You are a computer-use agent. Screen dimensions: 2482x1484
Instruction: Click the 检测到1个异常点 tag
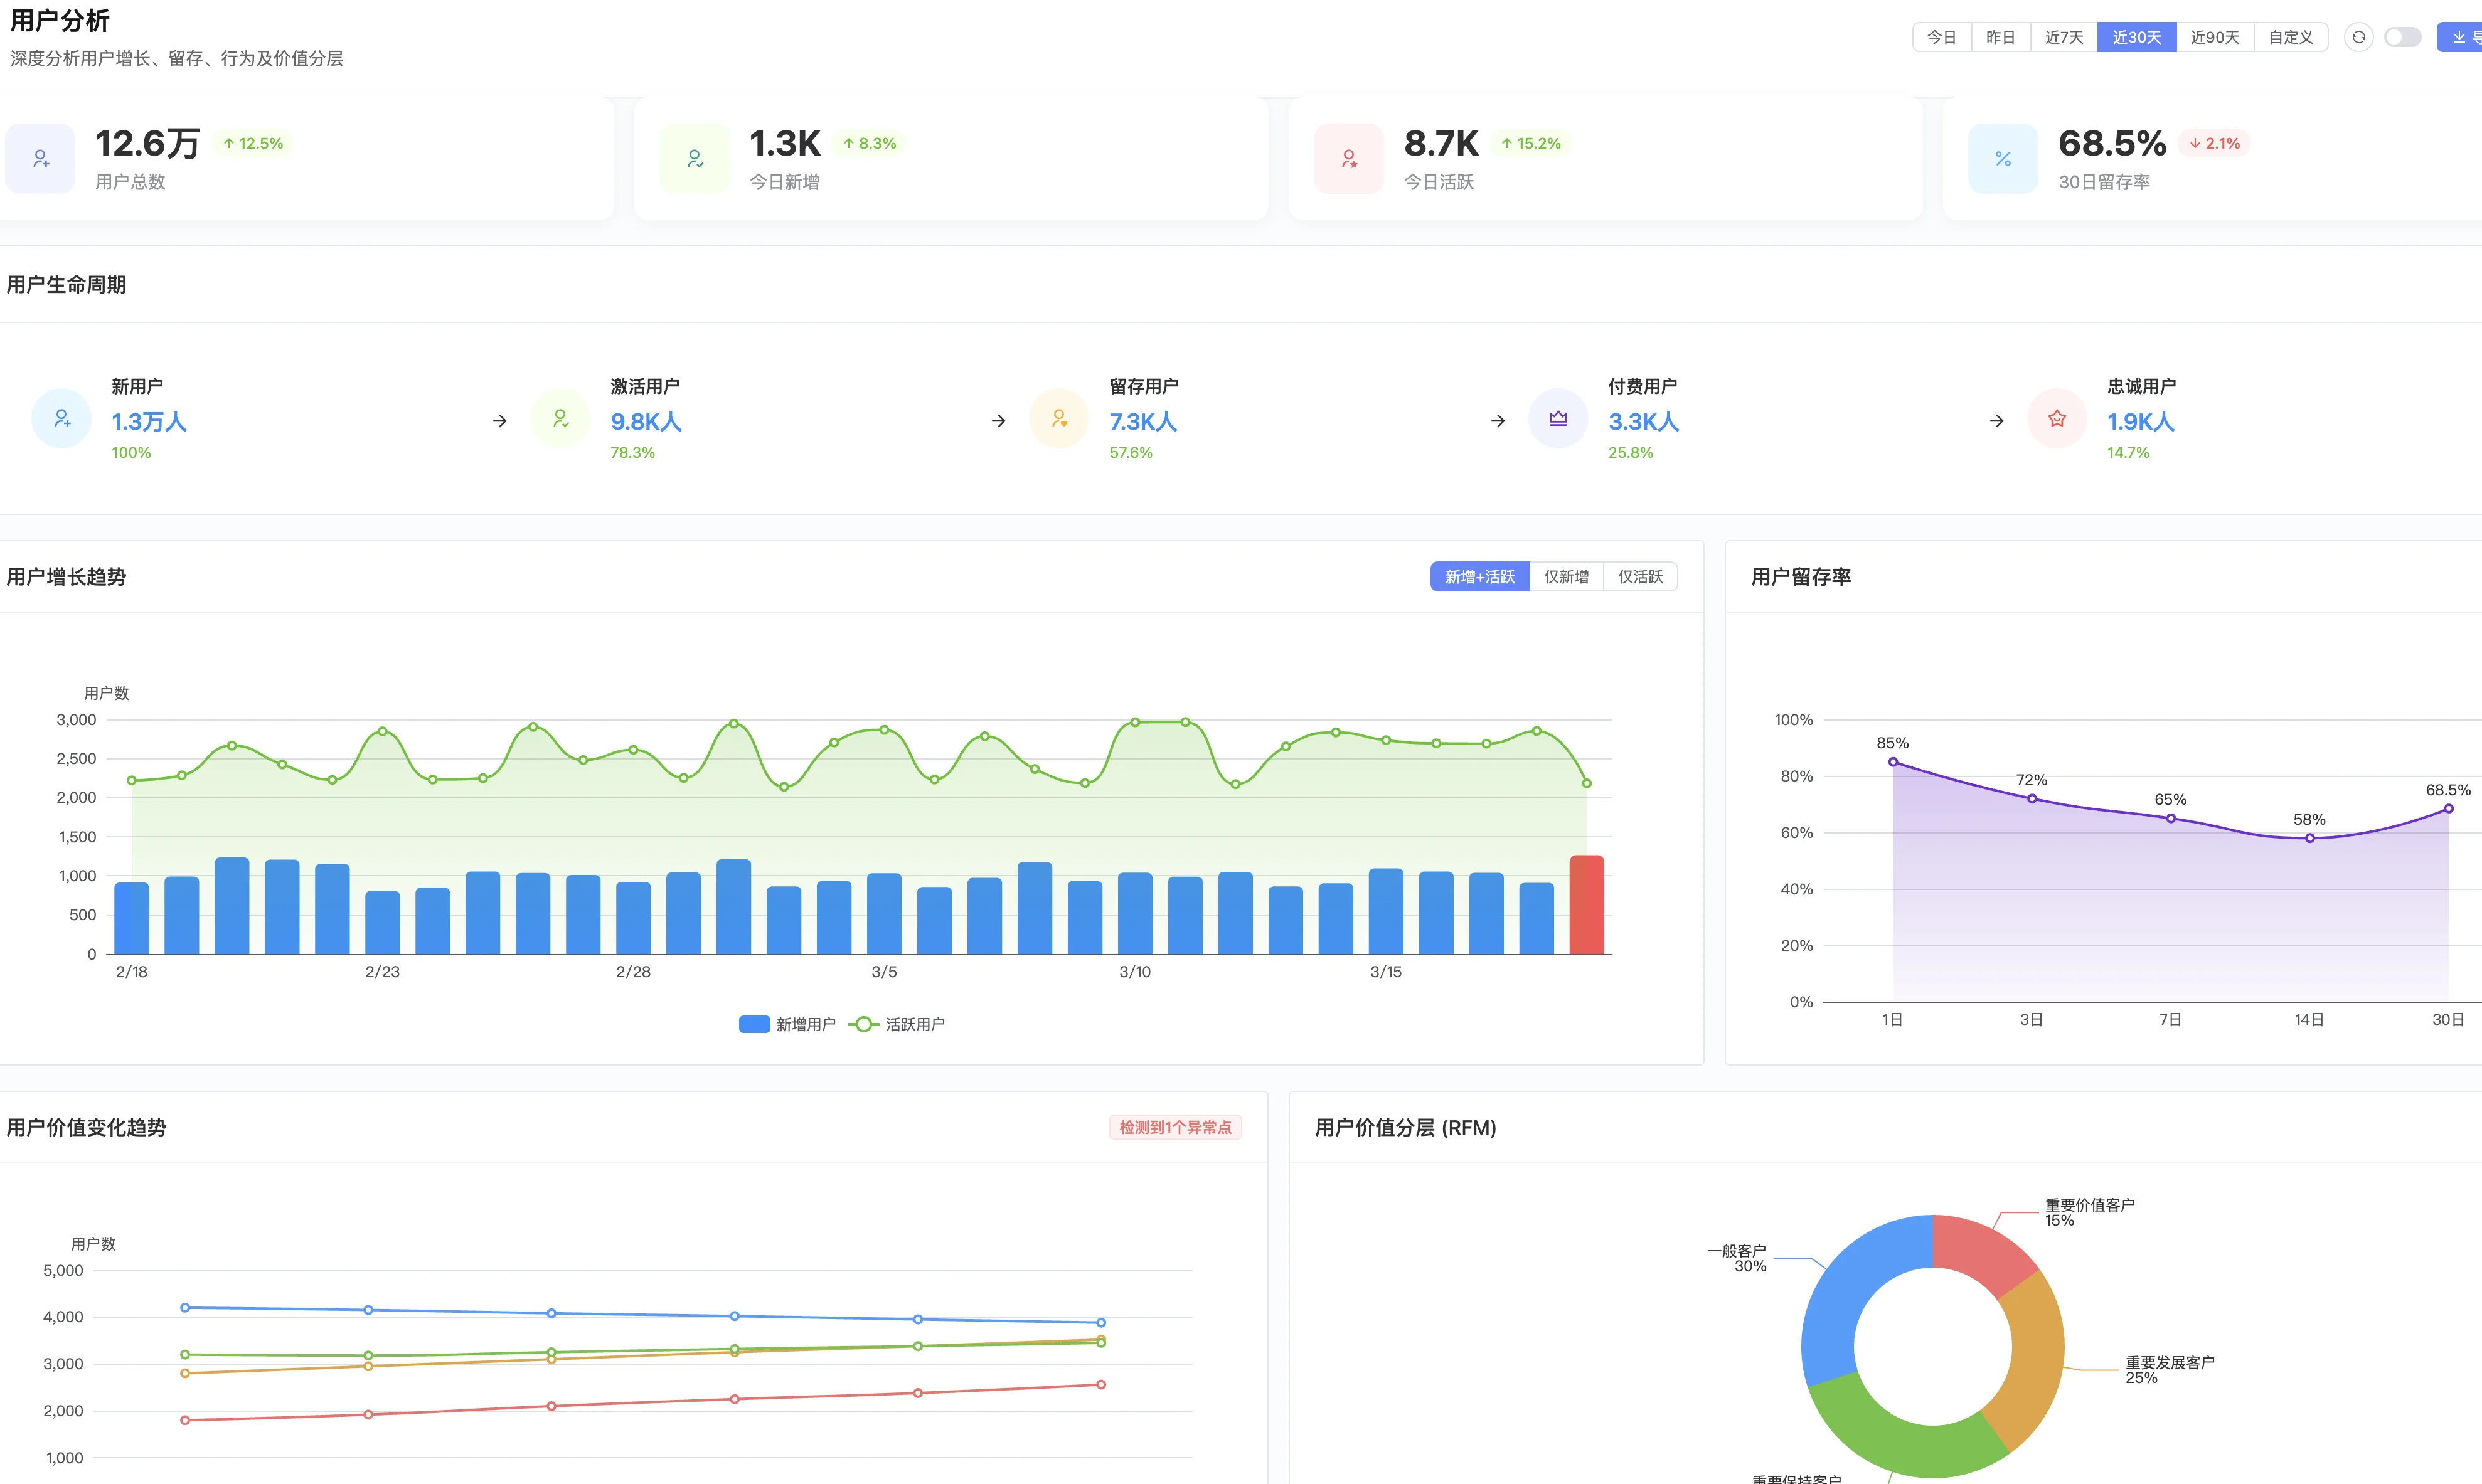[x=1175, y=1127]
